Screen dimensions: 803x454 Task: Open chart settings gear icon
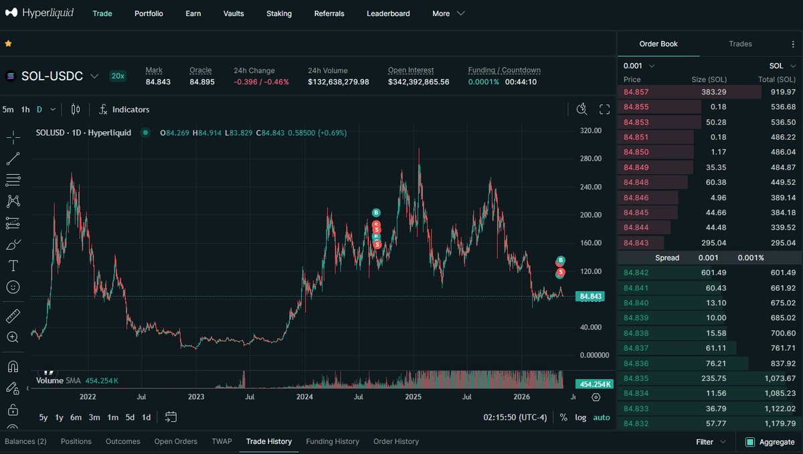596,397
